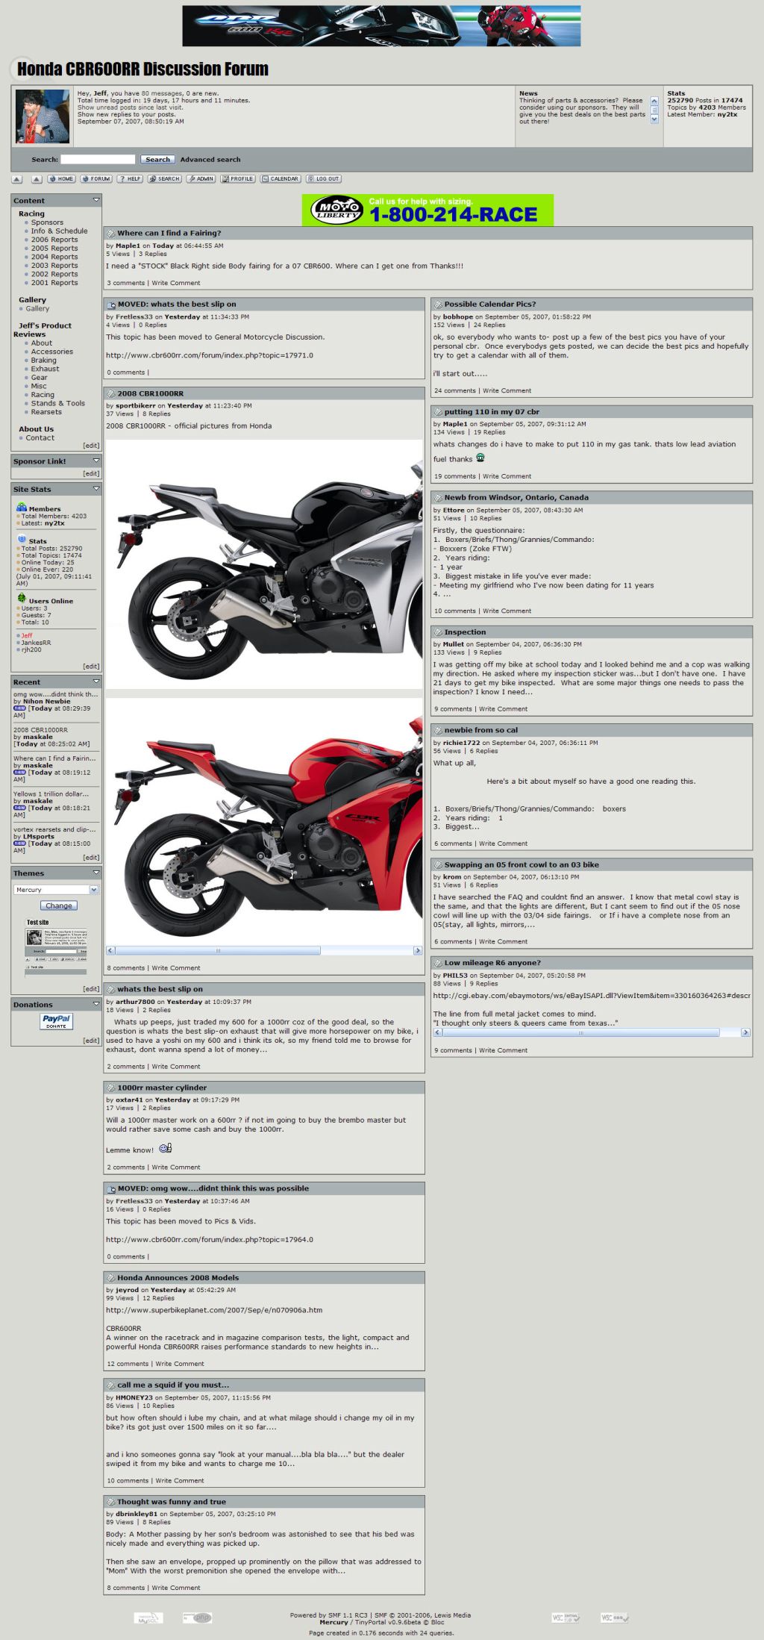764x1640 pixels.
Task: Click horizontal scrollbar in 'Low mileage R6 anyone?' post
Action: point(592,1032)
